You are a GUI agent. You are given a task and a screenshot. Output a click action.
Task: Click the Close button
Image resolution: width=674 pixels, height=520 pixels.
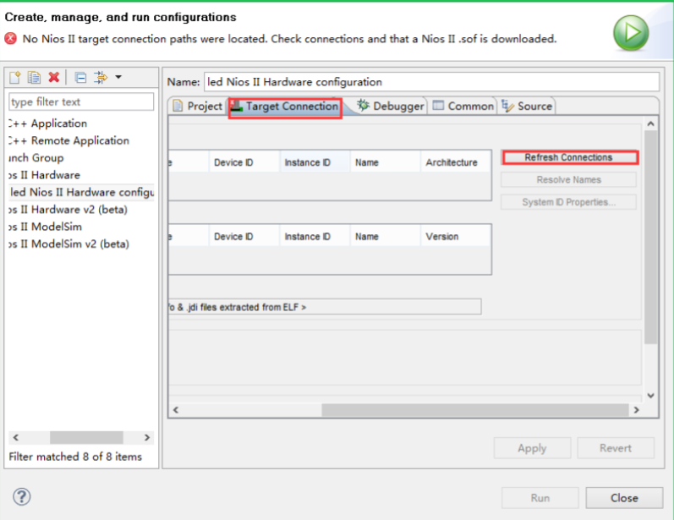[x=624, y=498]
